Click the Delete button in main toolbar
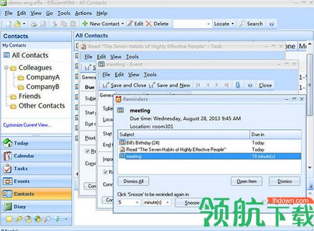This screenshot has height=231, width=314. (x=158, y=24)
